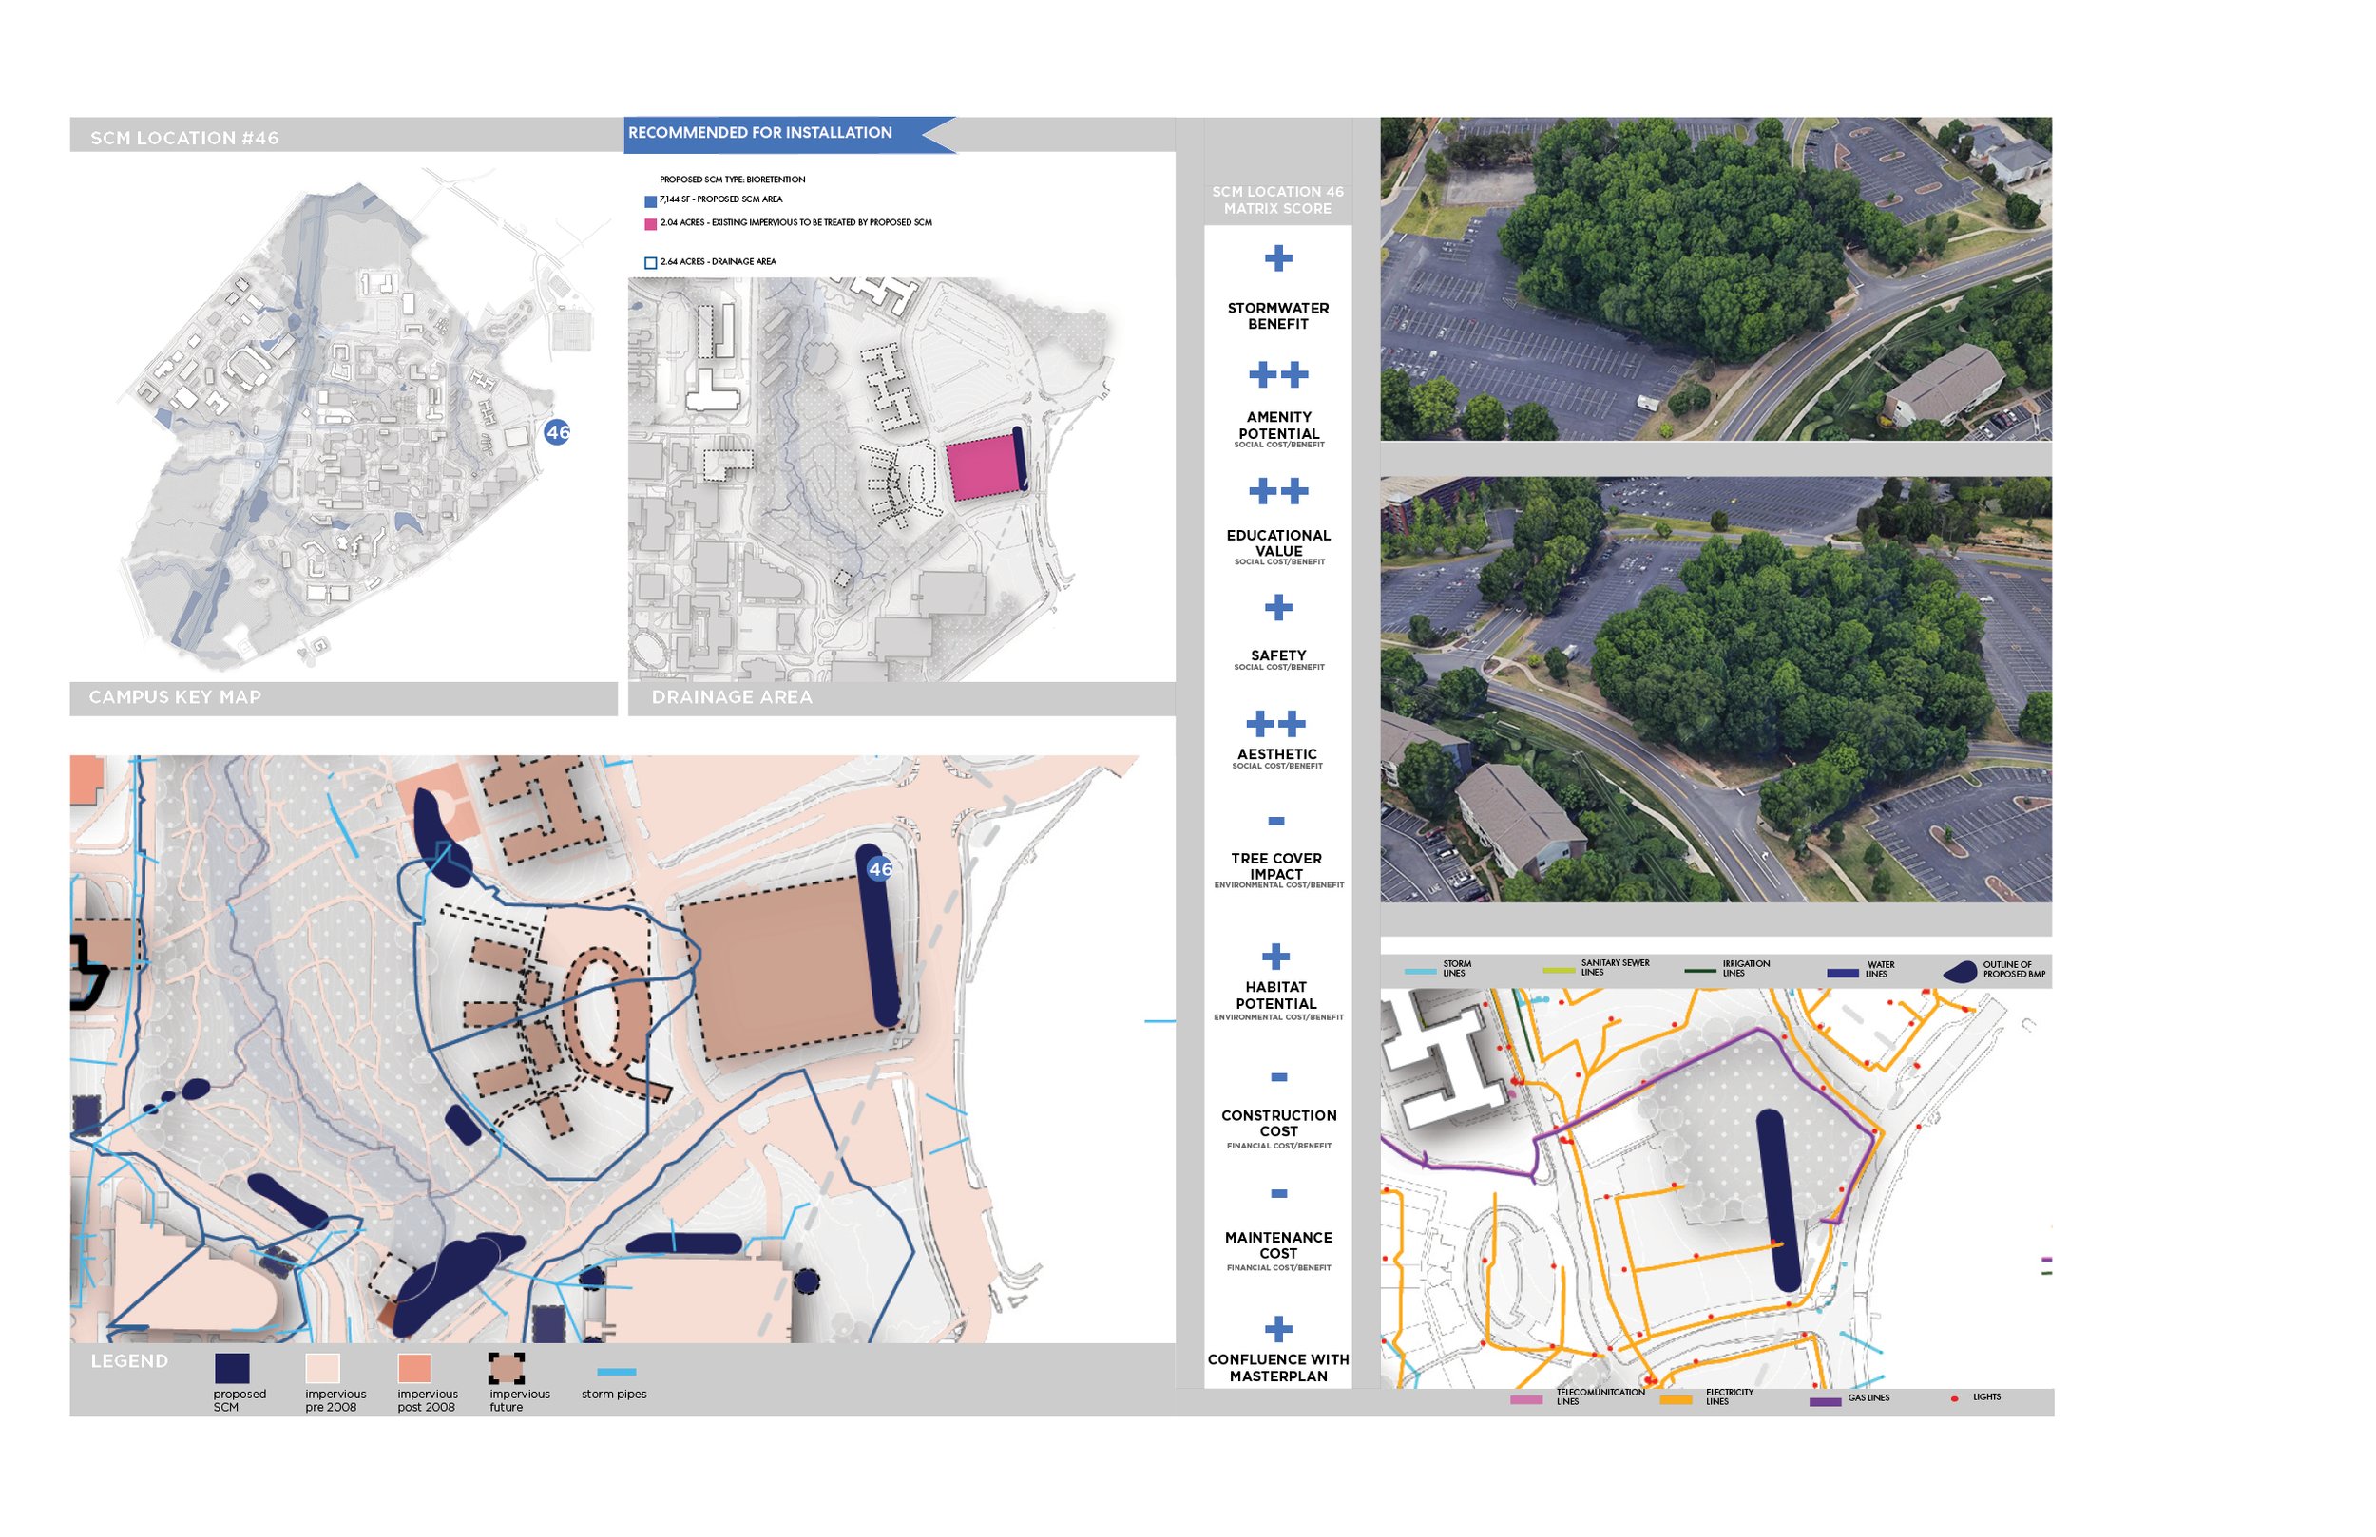Click the pink treated area in the drainage map

(982, 467)
